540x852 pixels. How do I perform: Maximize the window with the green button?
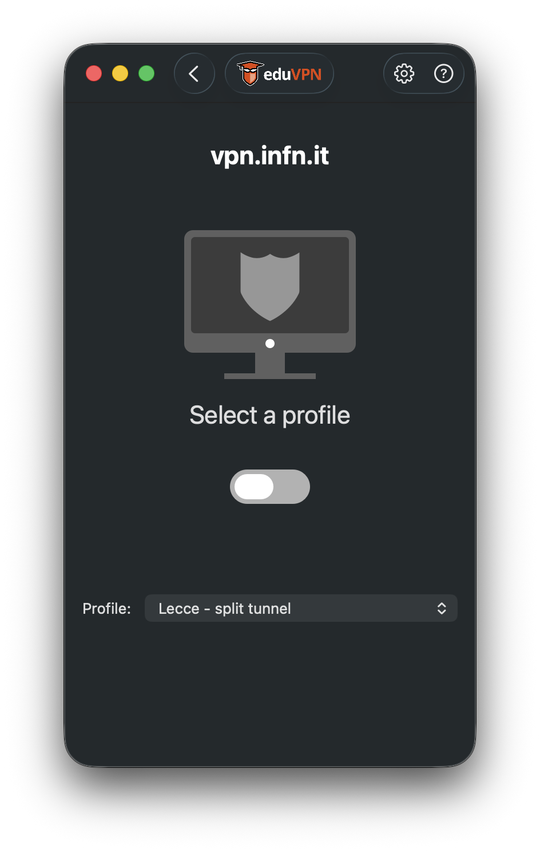click(146, 73)
